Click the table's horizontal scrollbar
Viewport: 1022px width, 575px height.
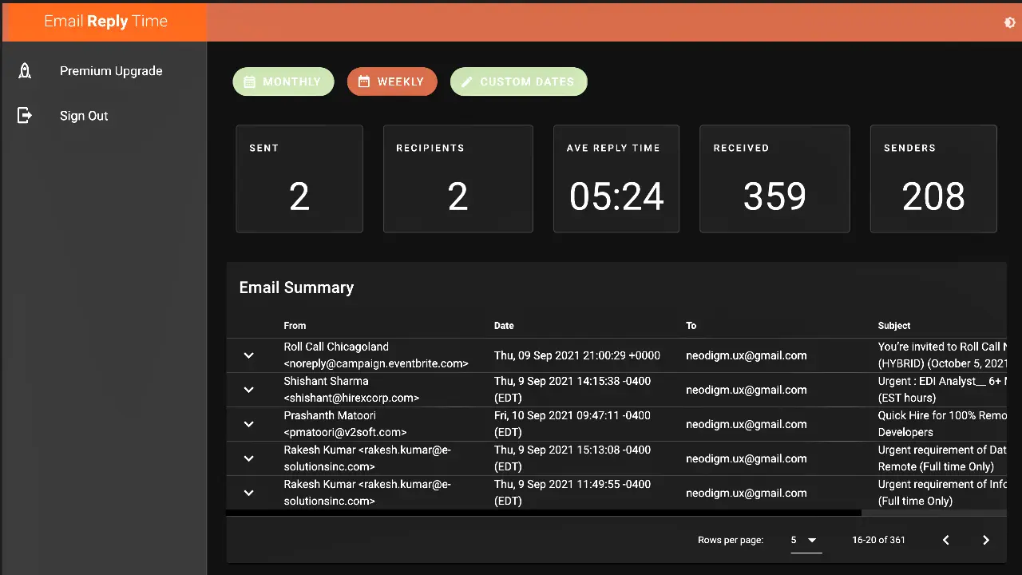543,513
